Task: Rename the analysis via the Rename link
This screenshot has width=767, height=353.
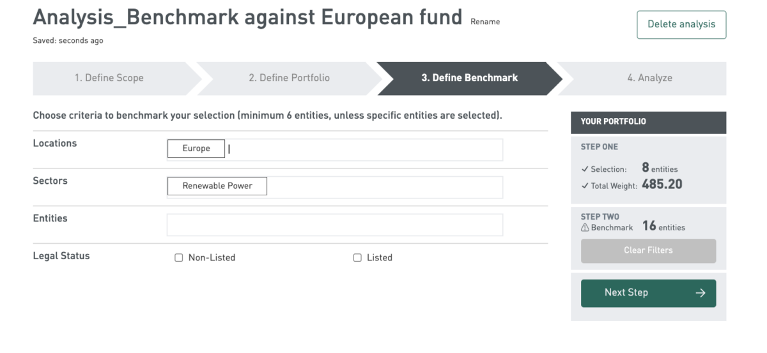Action: (x=485, y=22)
